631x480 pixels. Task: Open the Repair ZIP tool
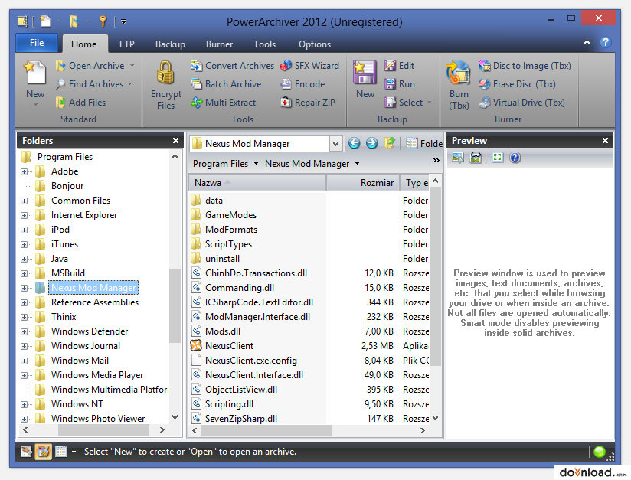pos(307,103)
